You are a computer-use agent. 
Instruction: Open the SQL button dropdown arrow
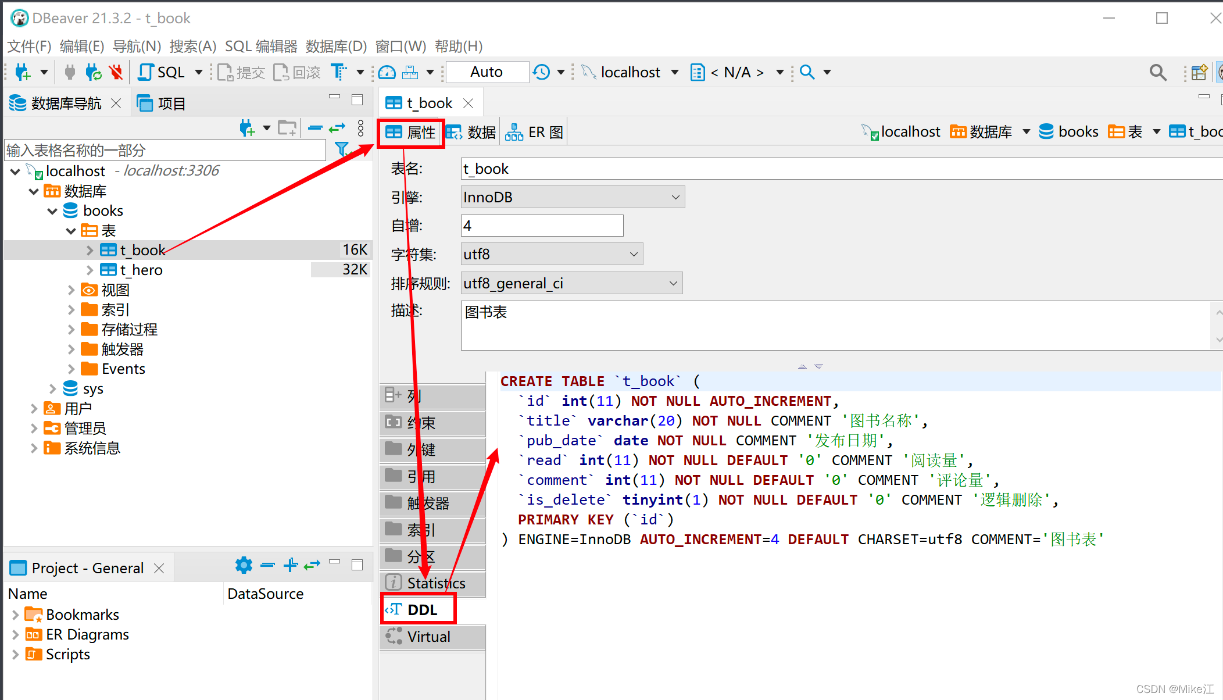click(199, 72)
